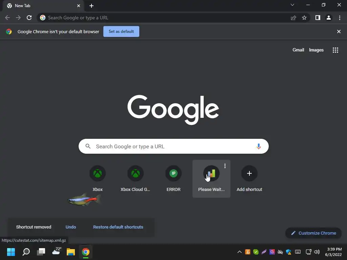Viewport: 347px width, 260px height.
Task: Reload the page with refresh icon
Action: [29, 18]
